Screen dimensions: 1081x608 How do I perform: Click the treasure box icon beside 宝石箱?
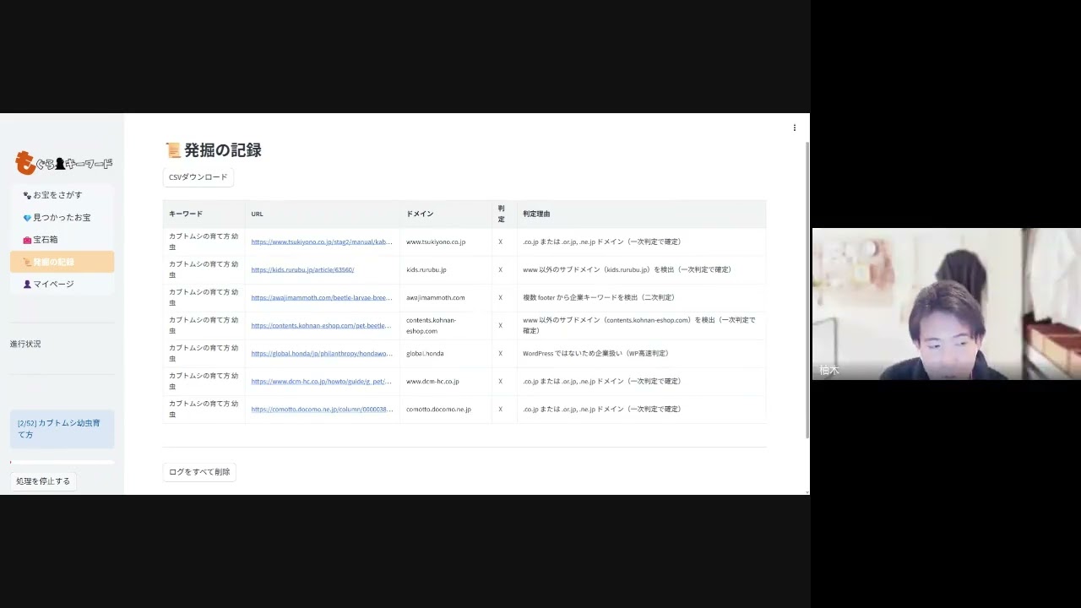27,240
